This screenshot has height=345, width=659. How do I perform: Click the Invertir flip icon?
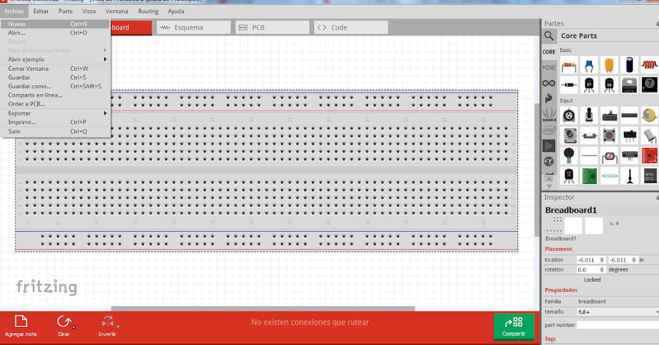click(x=107, y=321)
